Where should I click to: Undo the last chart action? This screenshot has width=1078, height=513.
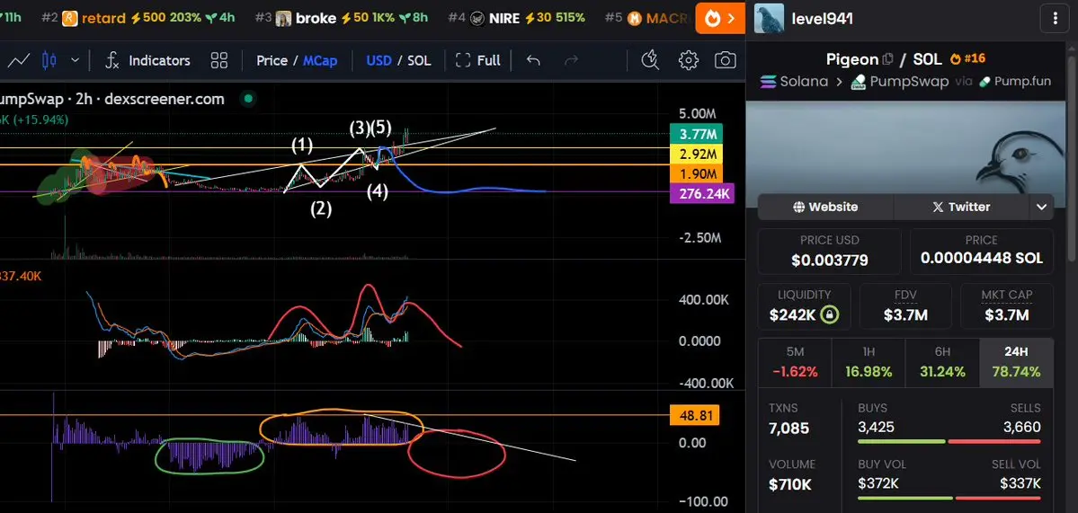[x=533, y=60]
